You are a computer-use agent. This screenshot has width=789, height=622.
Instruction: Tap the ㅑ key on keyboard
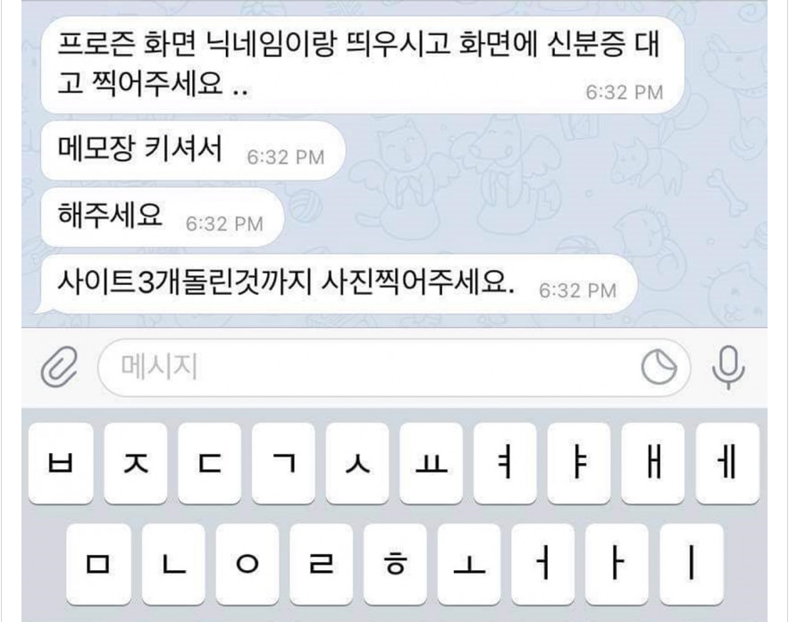pyautogui.click(x=579, y=463)
